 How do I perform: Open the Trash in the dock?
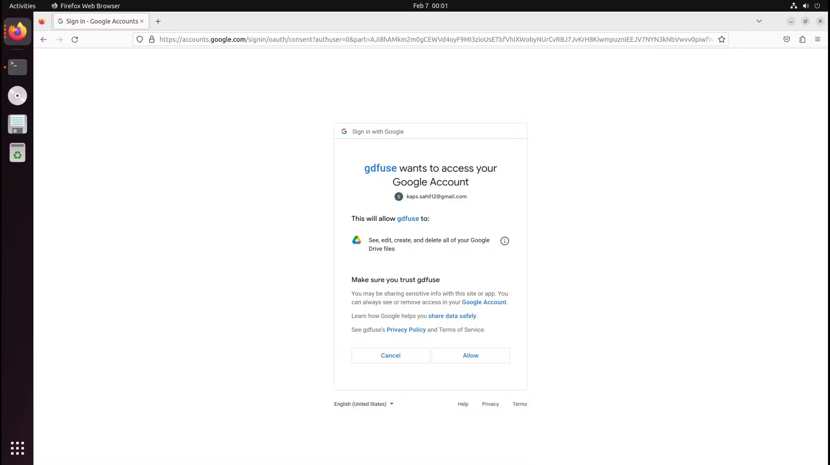point(18,153)
